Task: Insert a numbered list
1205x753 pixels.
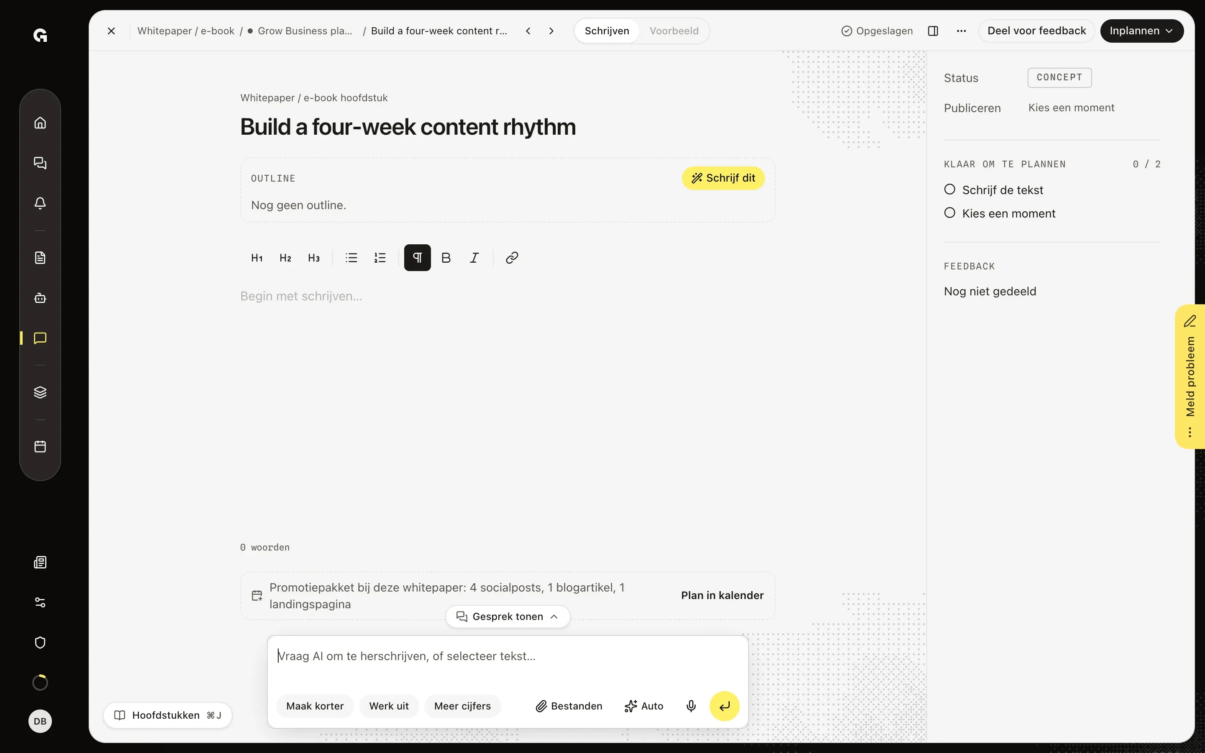Action: click(x=380, y=258)
